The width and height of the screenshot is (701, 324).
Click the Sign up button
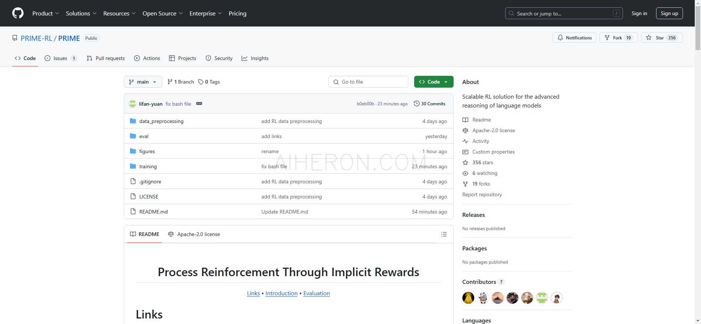[669, 13]
